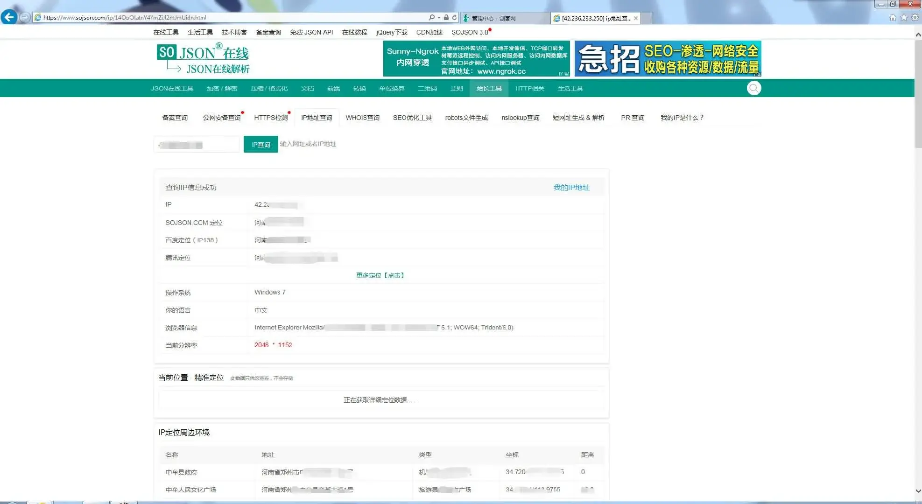
Task: Open the browser home icon
Action: (893, 18)
